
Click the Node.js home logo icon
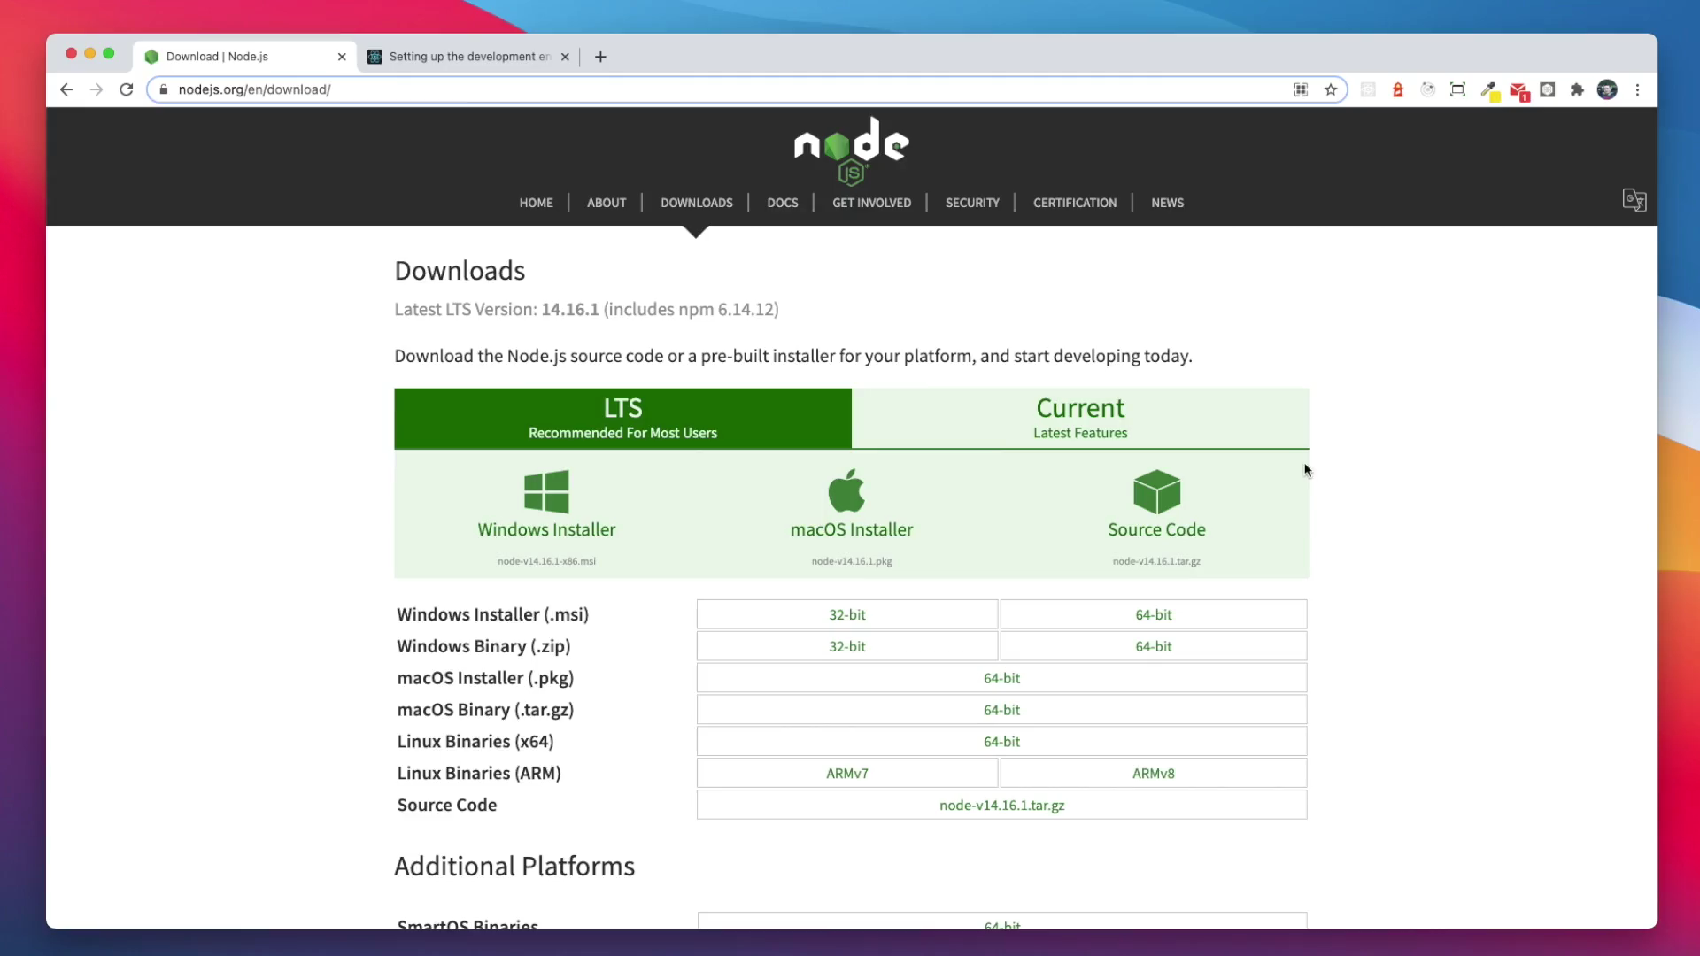click(851, 150)
